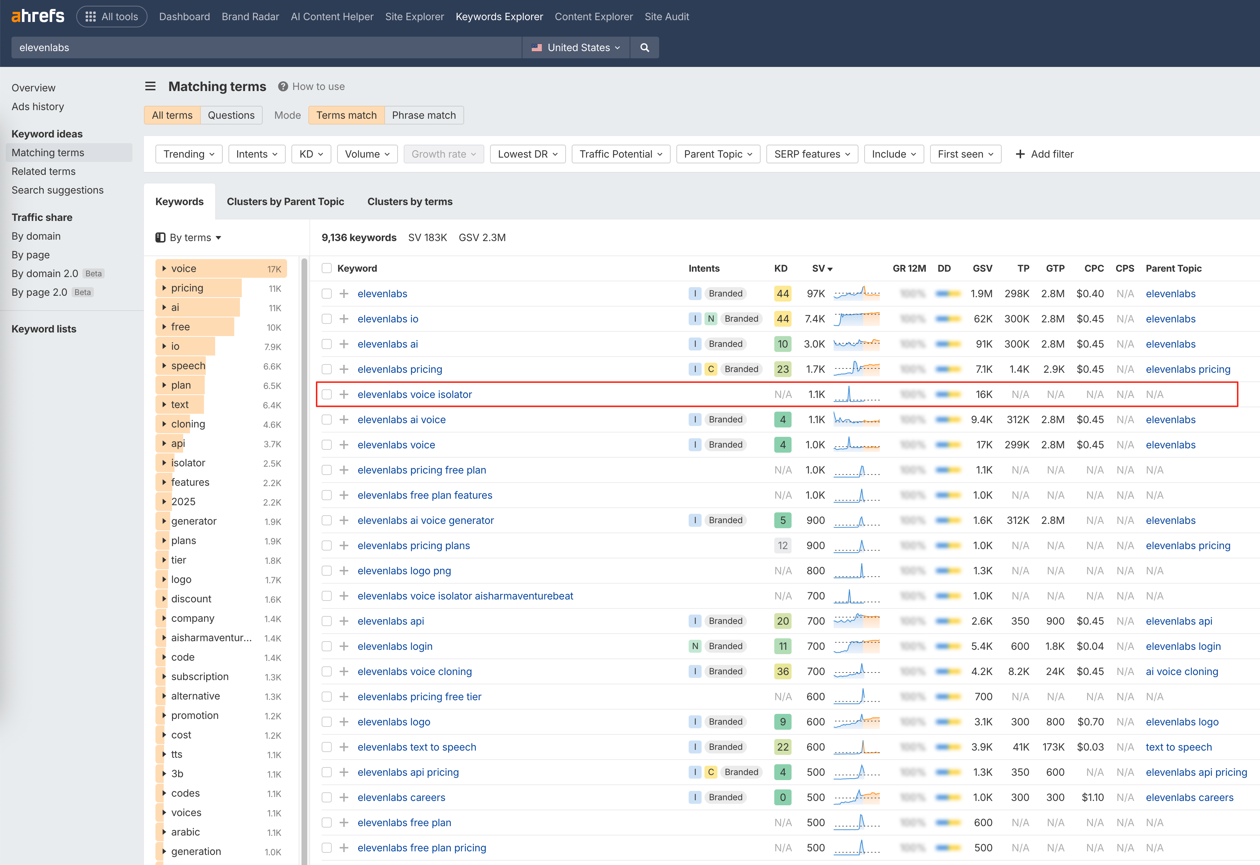Open the hamburger sidebar menu icon
Image resolution: width=1260 pixels, height=865 pixels.
pyautogui.click(x=150, y=86)
